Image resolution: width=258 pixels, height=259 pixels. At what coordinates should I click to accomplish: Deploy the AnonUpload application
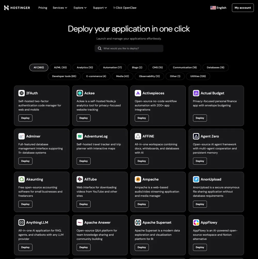tap(200, 204)
